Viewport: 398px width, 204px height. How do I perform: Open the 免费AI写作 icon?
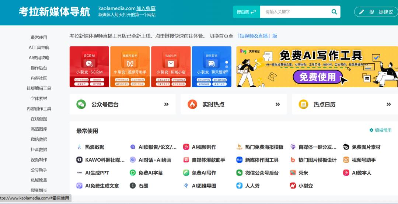pos(186,173)
